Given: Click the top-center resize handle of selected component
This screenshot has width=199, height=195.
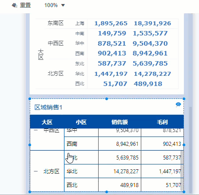Looking at the screenshot, I should tap(107, 99).
